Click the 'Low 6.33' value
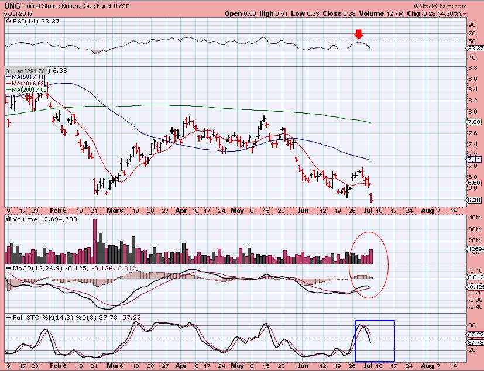 point(305,13)
